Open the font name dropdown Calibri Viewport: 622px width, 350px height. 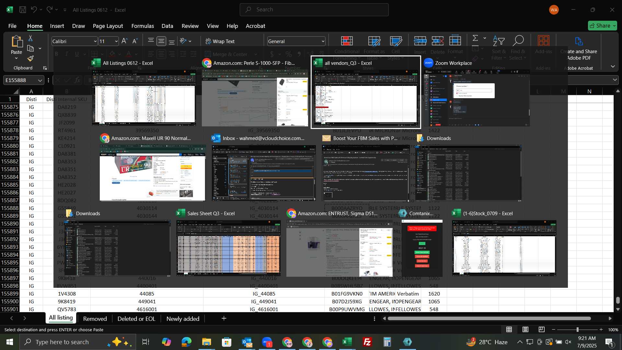(x=95, y=41)
